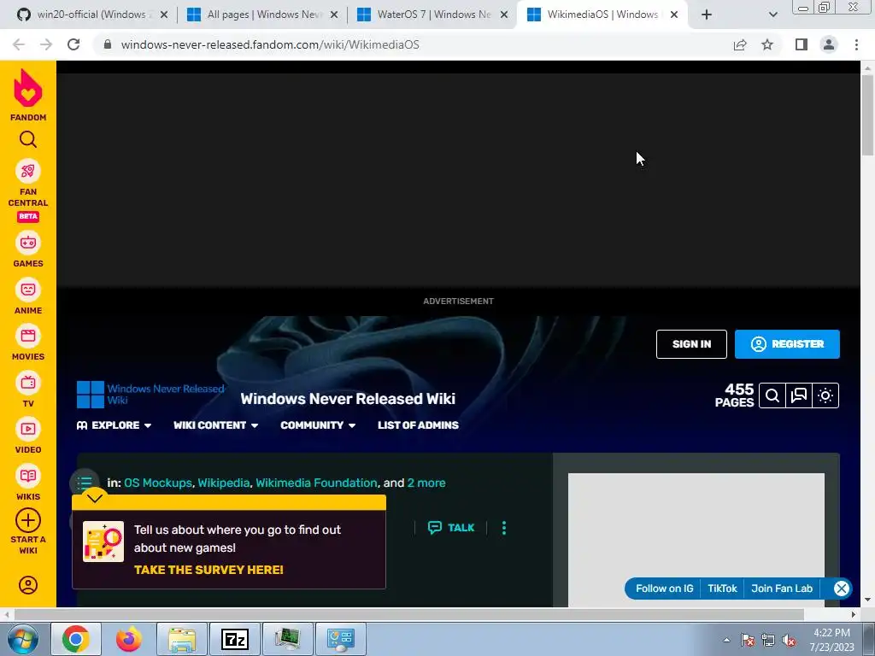Open Windows Explorer from taskbar
Viewport: 875px width, 656px height.
tap(182, 639)
